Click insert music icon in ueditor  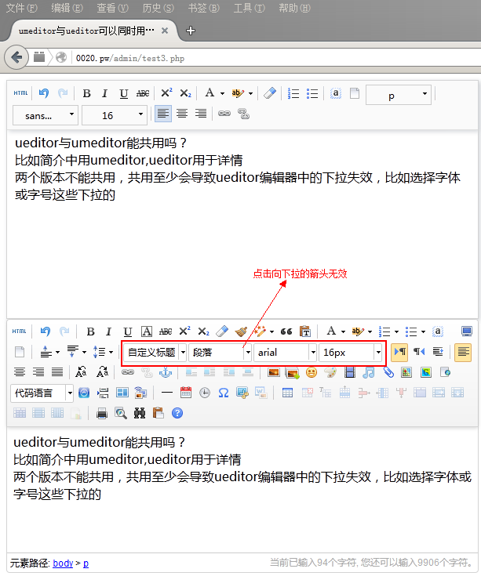368,372
